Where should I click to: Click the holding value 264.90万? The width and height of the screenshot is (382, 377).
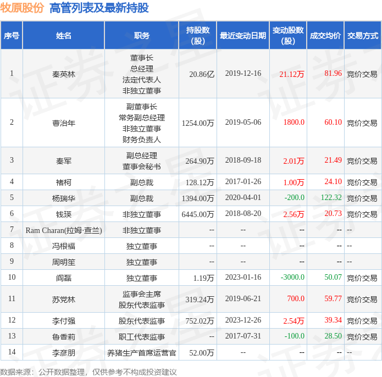click(200, 161)
